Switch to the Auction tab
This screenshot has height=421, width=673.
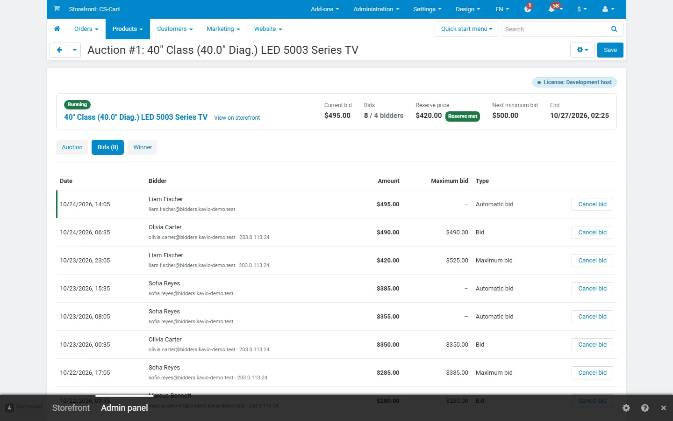[72, 147]
